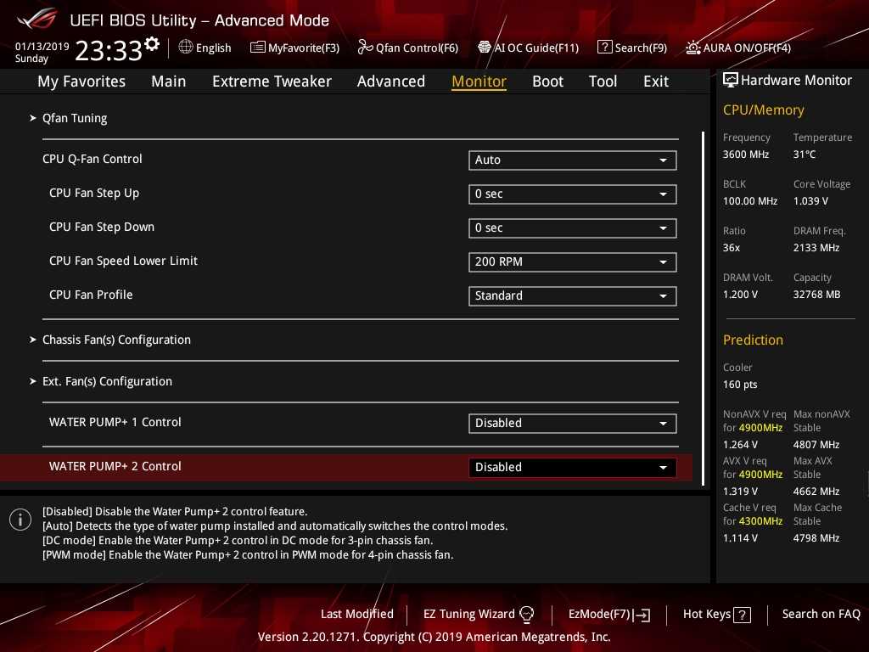Click the settings gear icon beside clock
869x652 pixels.
(x=152, y=44)
